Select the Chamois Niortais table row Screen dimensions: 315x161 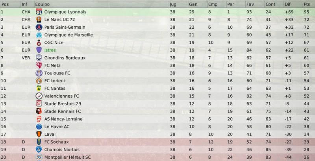click(157, 150)
